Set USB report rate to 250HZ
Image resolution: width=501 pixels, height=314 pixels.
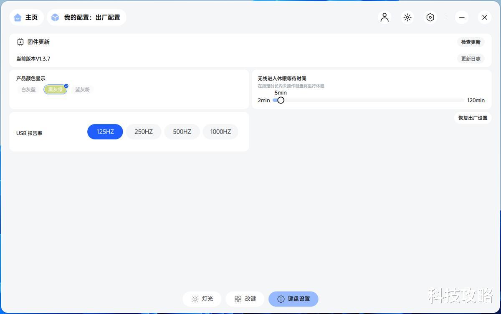[144, 132]
